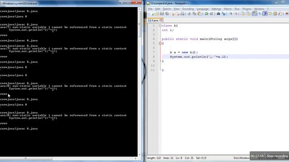Screen dimensions: 289x162
Task: Click line number 3 in margin
Action: click(154, 35)
